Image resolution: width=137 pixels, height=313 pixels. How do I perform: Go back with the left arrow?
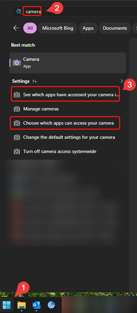(x=16, y=28)
